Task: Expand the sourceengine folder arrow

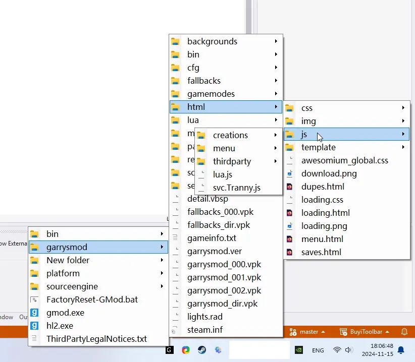Action: point(162,286)
